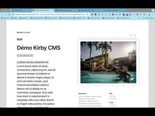Show previous slide with left arrow
155x116 pixels.
[x=131, y=35]
